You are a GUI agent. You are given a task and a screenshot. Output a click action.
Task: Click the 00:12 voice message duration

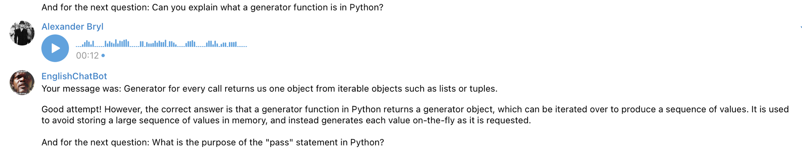pos(87,56)
